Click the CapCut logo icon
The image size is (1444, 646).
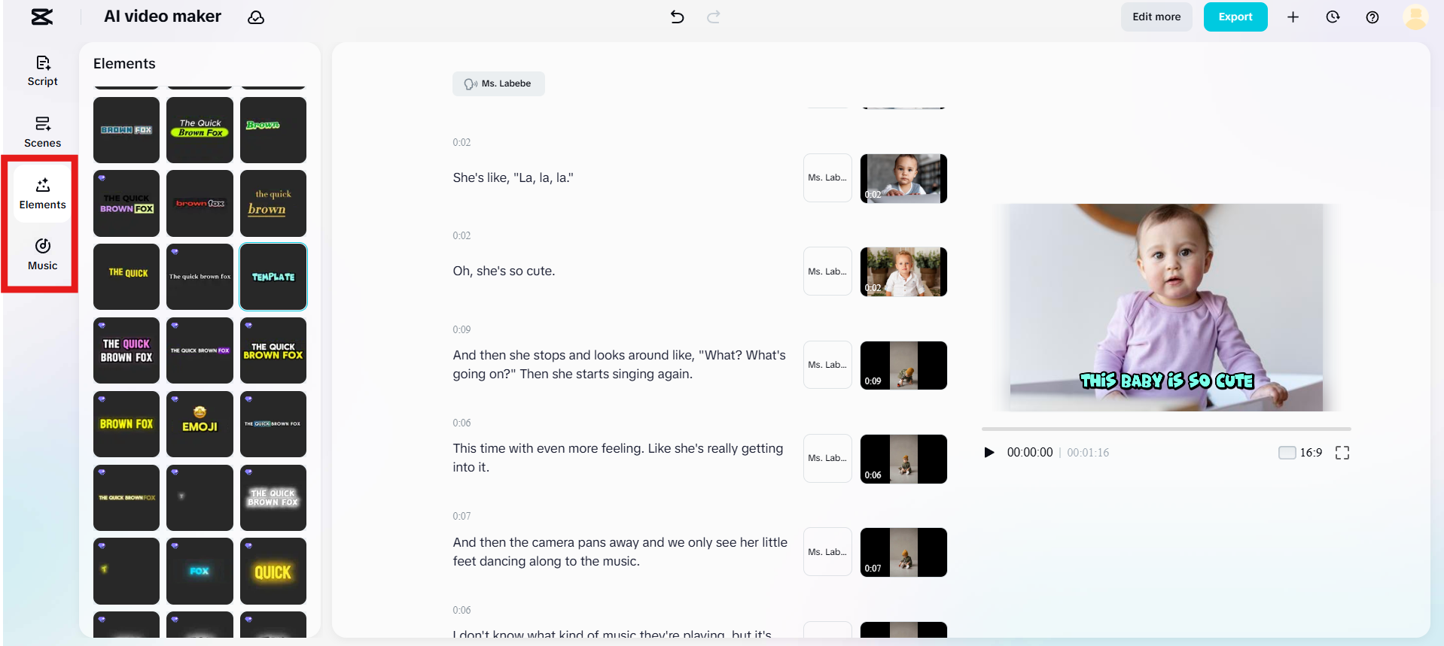pos(42,17)
